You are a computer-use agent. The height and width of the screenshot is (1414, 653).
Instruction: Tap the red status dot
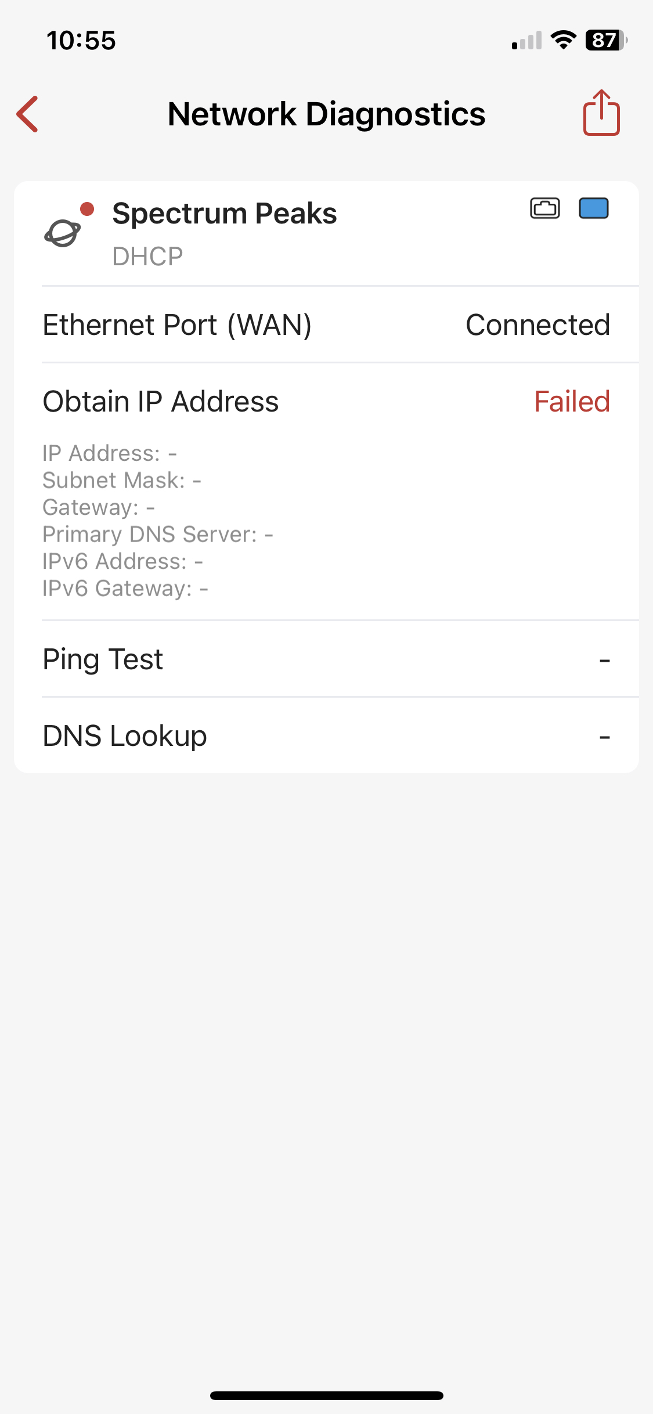click(87, 209)
